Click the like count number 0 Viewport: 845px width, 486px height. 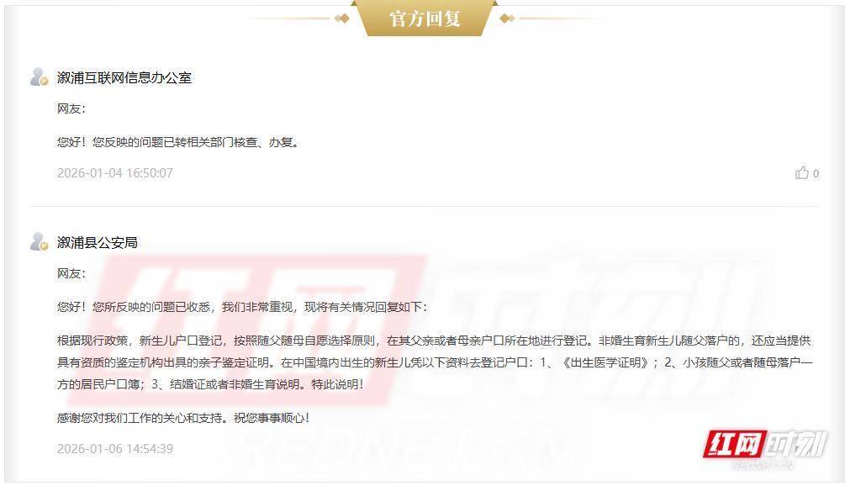coord(816,173)
